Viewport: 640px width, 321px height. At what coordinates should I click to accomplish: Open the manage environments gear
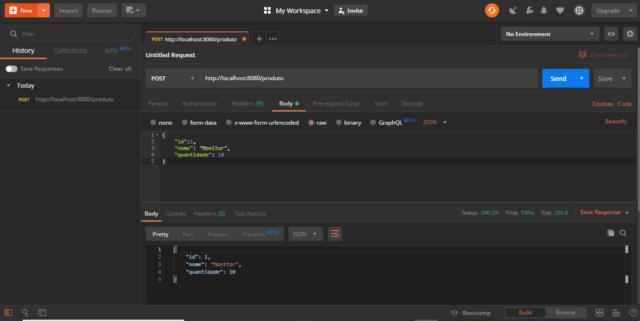click(x=630, y=34)
